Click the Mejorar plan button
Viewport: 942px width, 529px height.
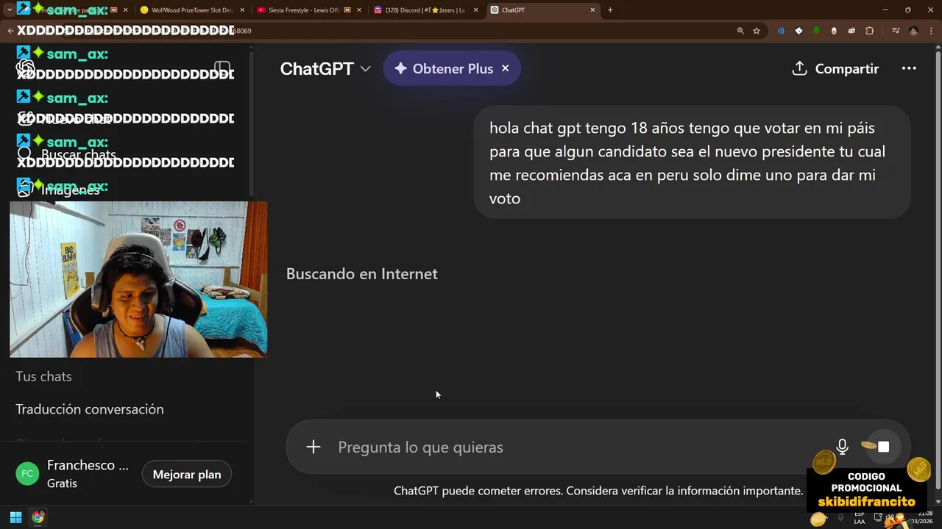(x=187, y=475)
